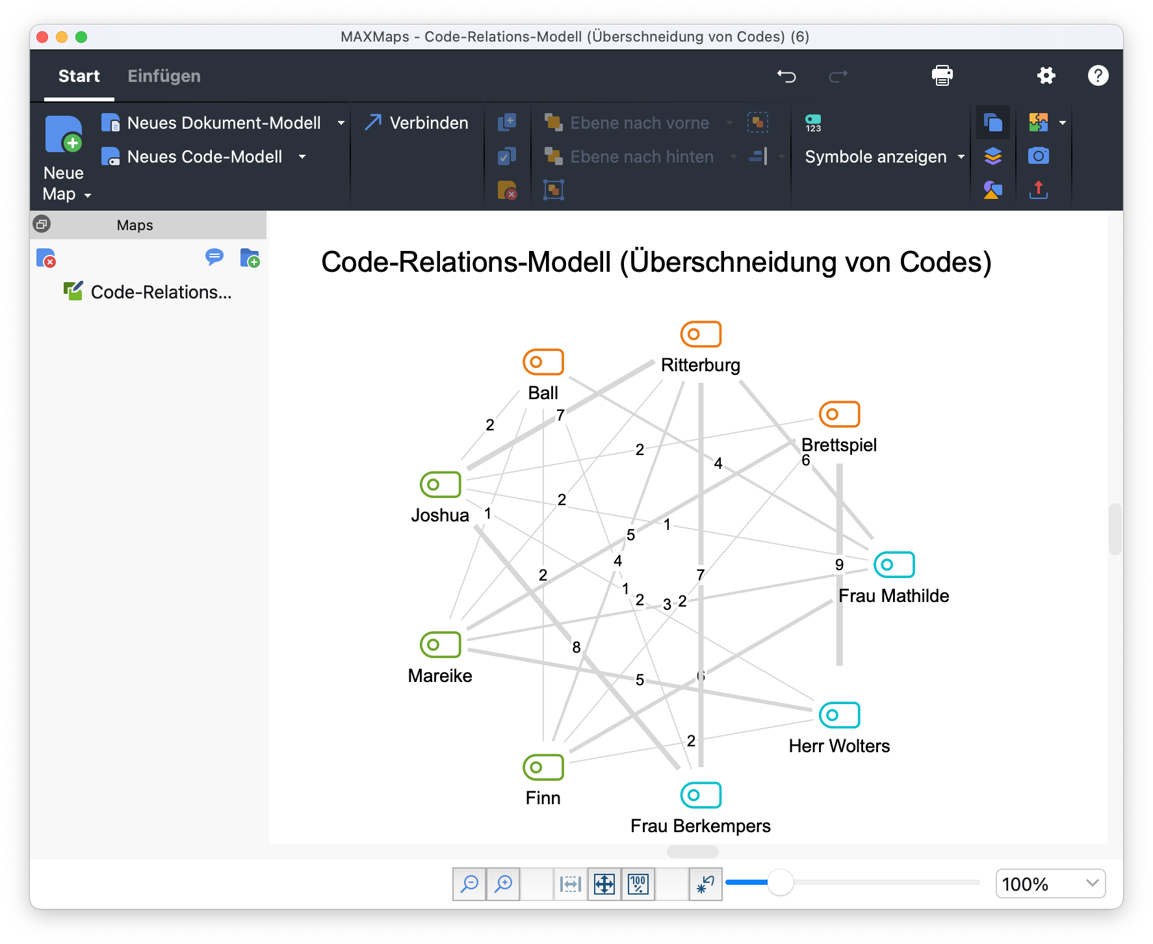Open the Ebene nach hinten dropdown arrow
The width and height of the screenshot is (1153, 944).
(x=734, y=157)
